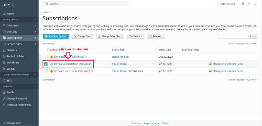Viewport: 262px width, 126px height.
Task: Check the select-all checkbox in header
Action: (46, 49)
